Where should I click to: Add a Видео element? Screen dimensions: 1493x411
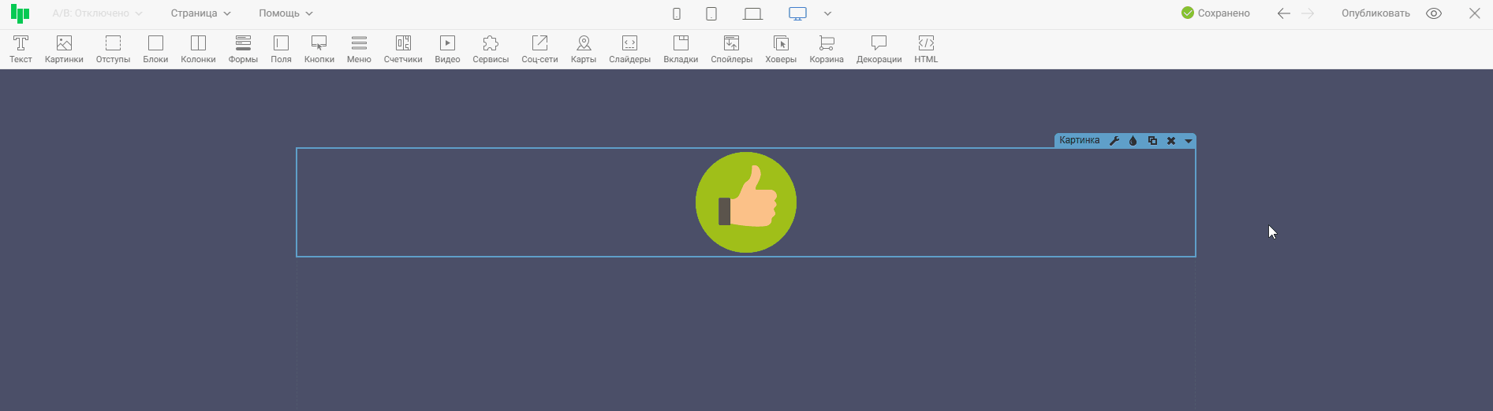pyautogui.click(x=447, y=49)
